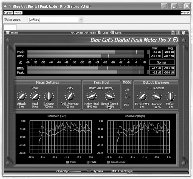Click the Load preset icon
Screen dimensions: 193x179
pos(99,33)
